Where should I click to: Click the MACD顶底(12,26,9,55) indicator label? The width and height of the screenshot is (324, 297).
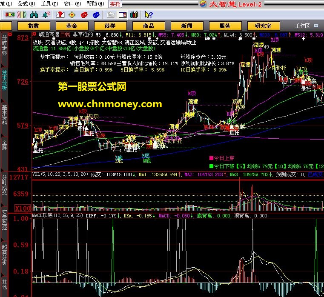(57, 215)
